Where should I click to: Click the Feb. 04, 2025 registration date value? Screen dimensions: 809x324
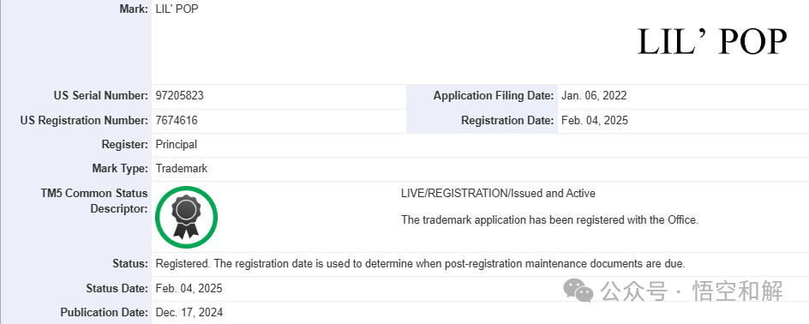coord(594,120)
